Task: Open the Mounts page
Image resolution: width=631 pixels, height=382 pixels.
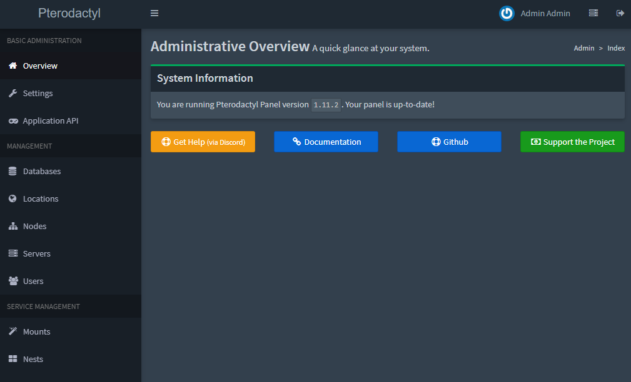Action: click(71, 331)
